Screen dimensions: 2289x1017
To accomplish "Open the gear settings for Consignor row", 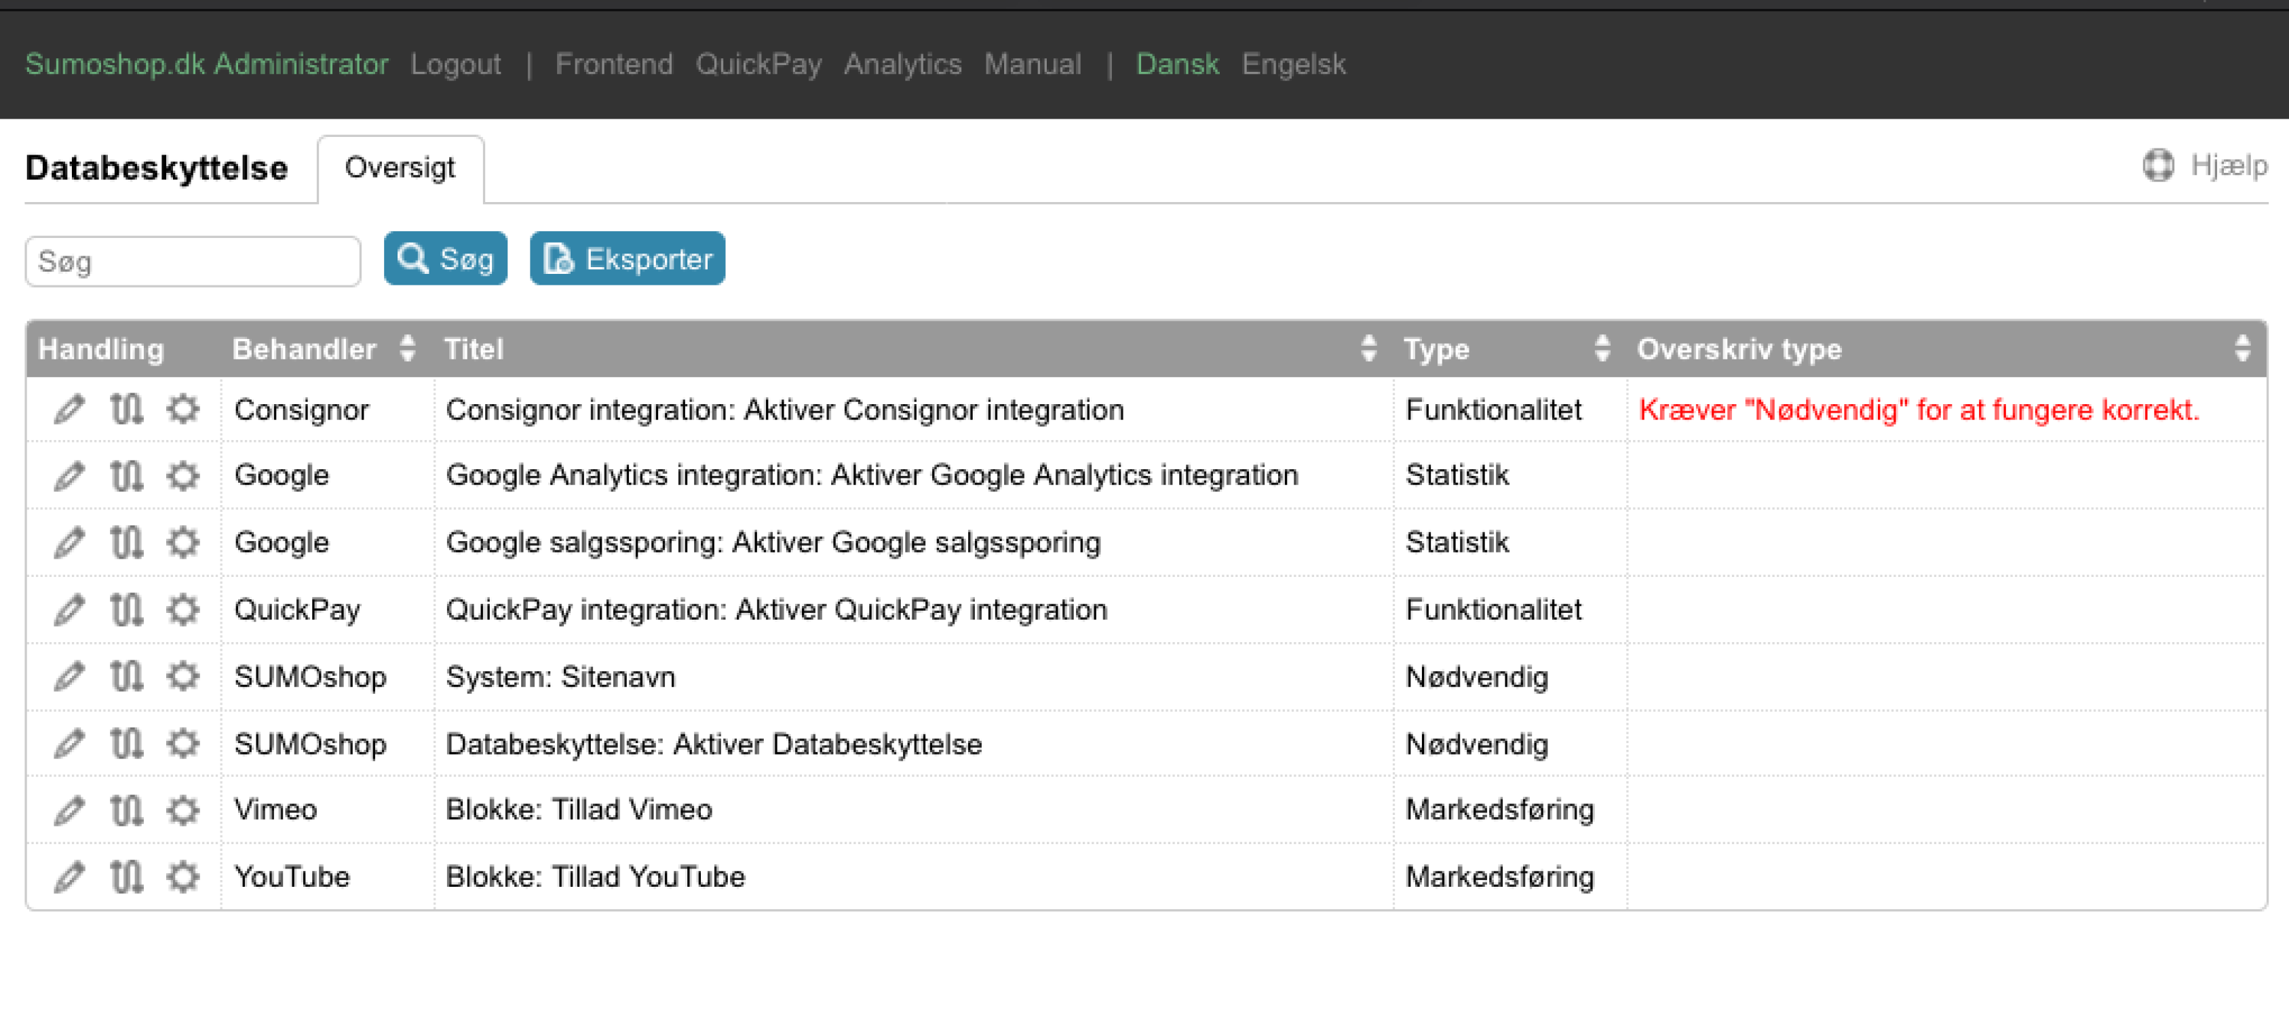I will [x=183, y=410].
